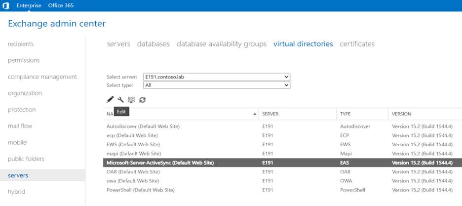Select the ecp (Default Web Site) row

(282, 135)
